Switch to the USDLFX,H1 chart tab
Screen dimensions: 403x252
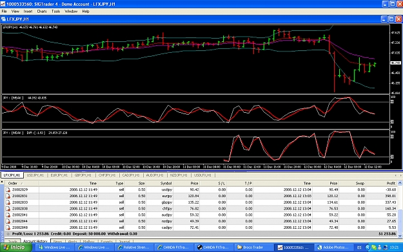[202, 175]
